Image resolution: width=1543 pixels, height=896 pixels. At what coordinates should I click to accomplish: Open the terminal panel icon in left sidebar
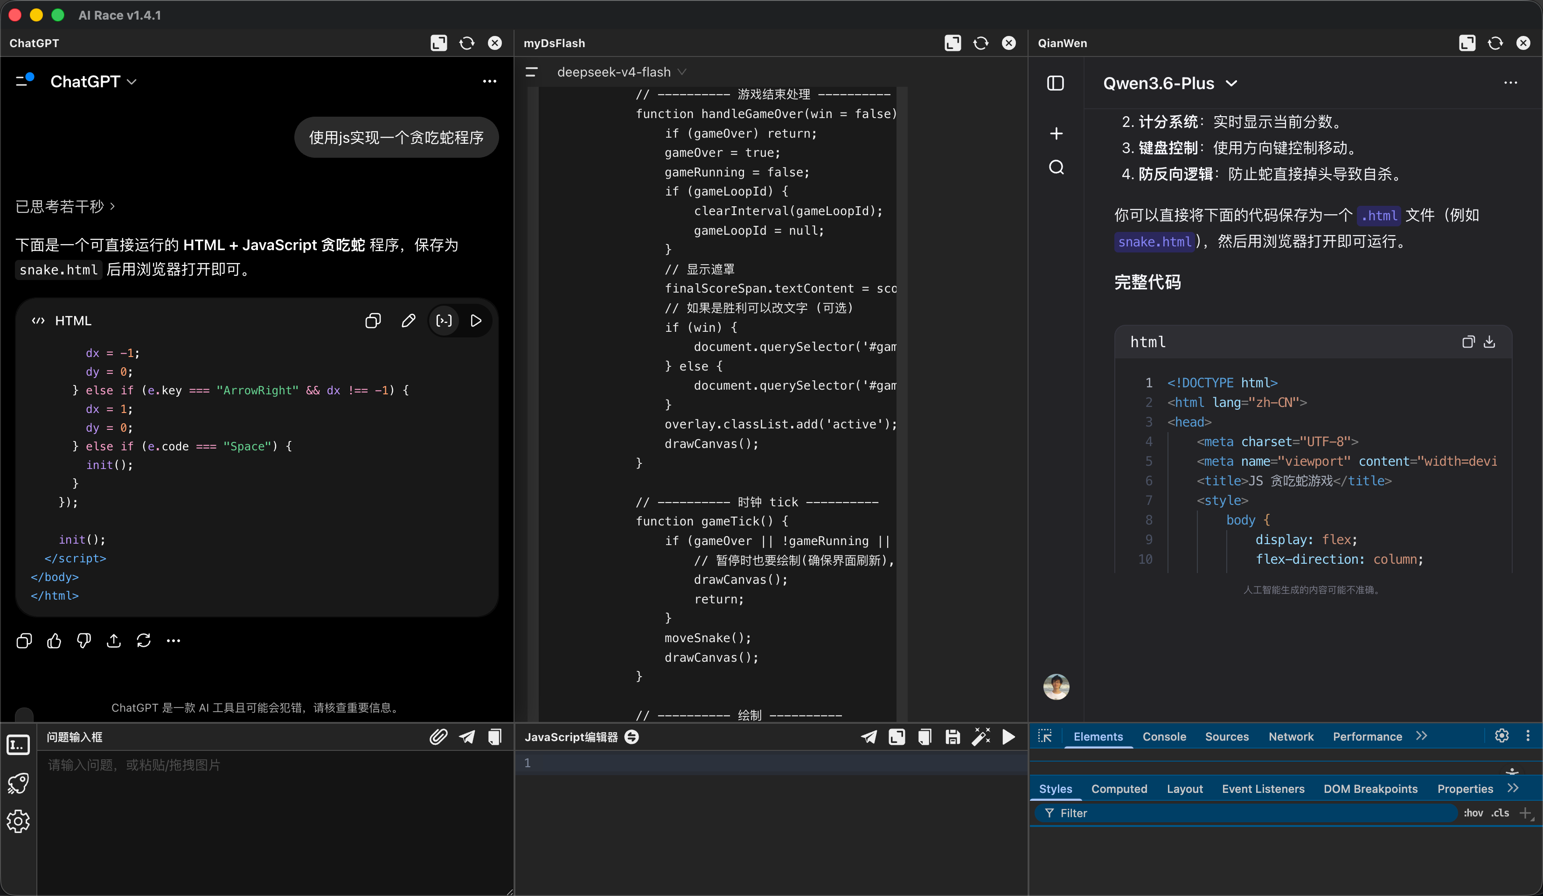pyautogui.click(x=18, y=745)
